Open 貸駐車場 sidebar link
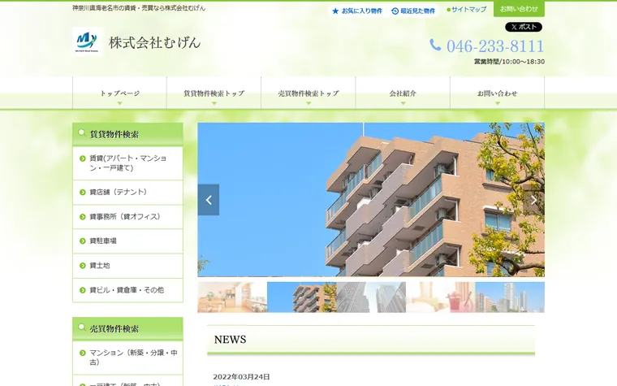Image resolution: width=617 pixels, height=386 pixels. [128, 241]
